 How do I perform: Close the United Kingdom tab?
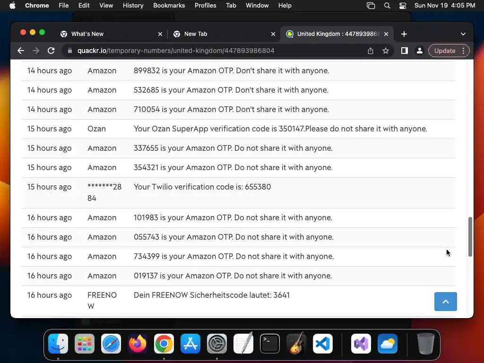pyautogui.click(x=386, y=34)
